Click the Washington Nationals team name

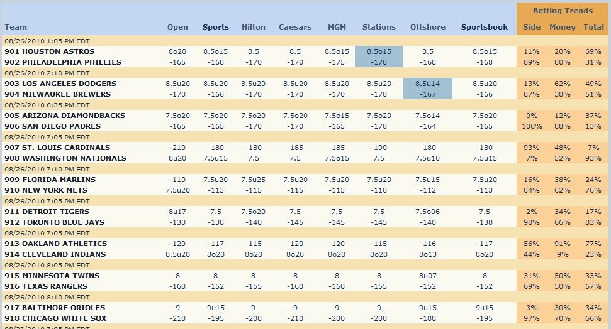click(x=65, y=158)
